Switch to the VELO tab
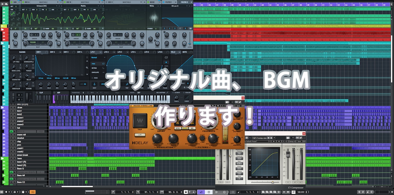 click(176, 52)
